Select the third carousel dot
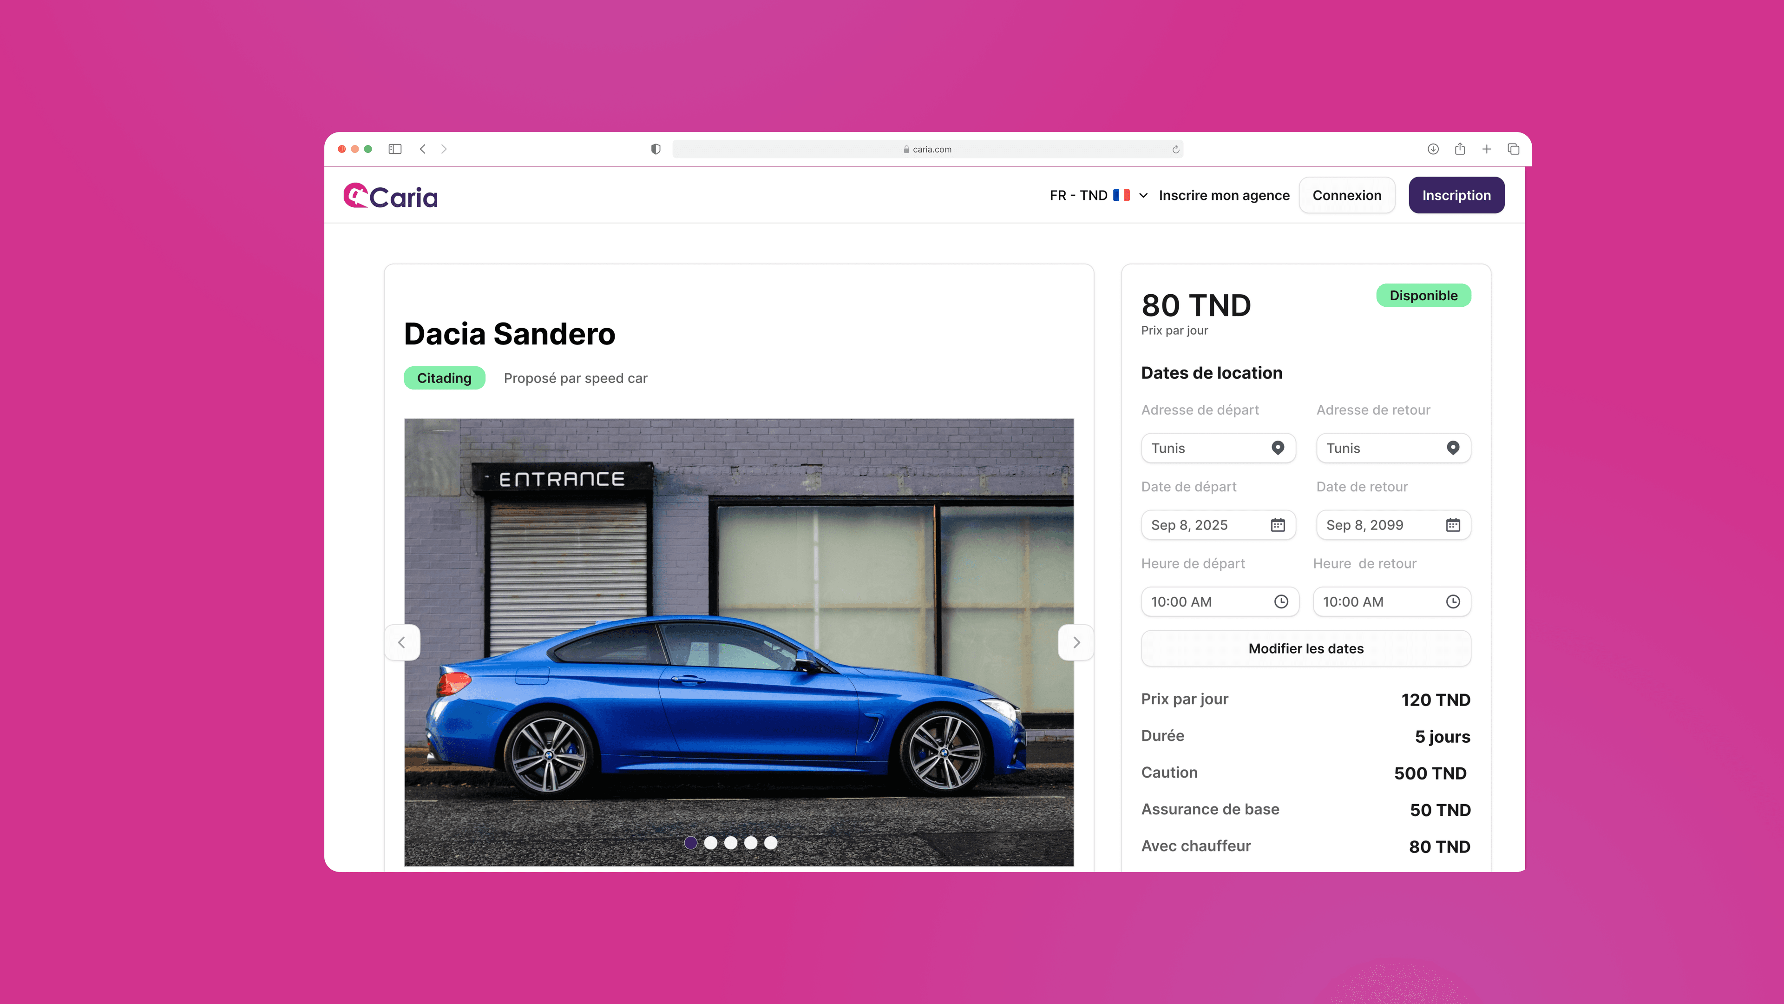The width and height of the screenshot is (1784, 1004). (x=731, y=843)
